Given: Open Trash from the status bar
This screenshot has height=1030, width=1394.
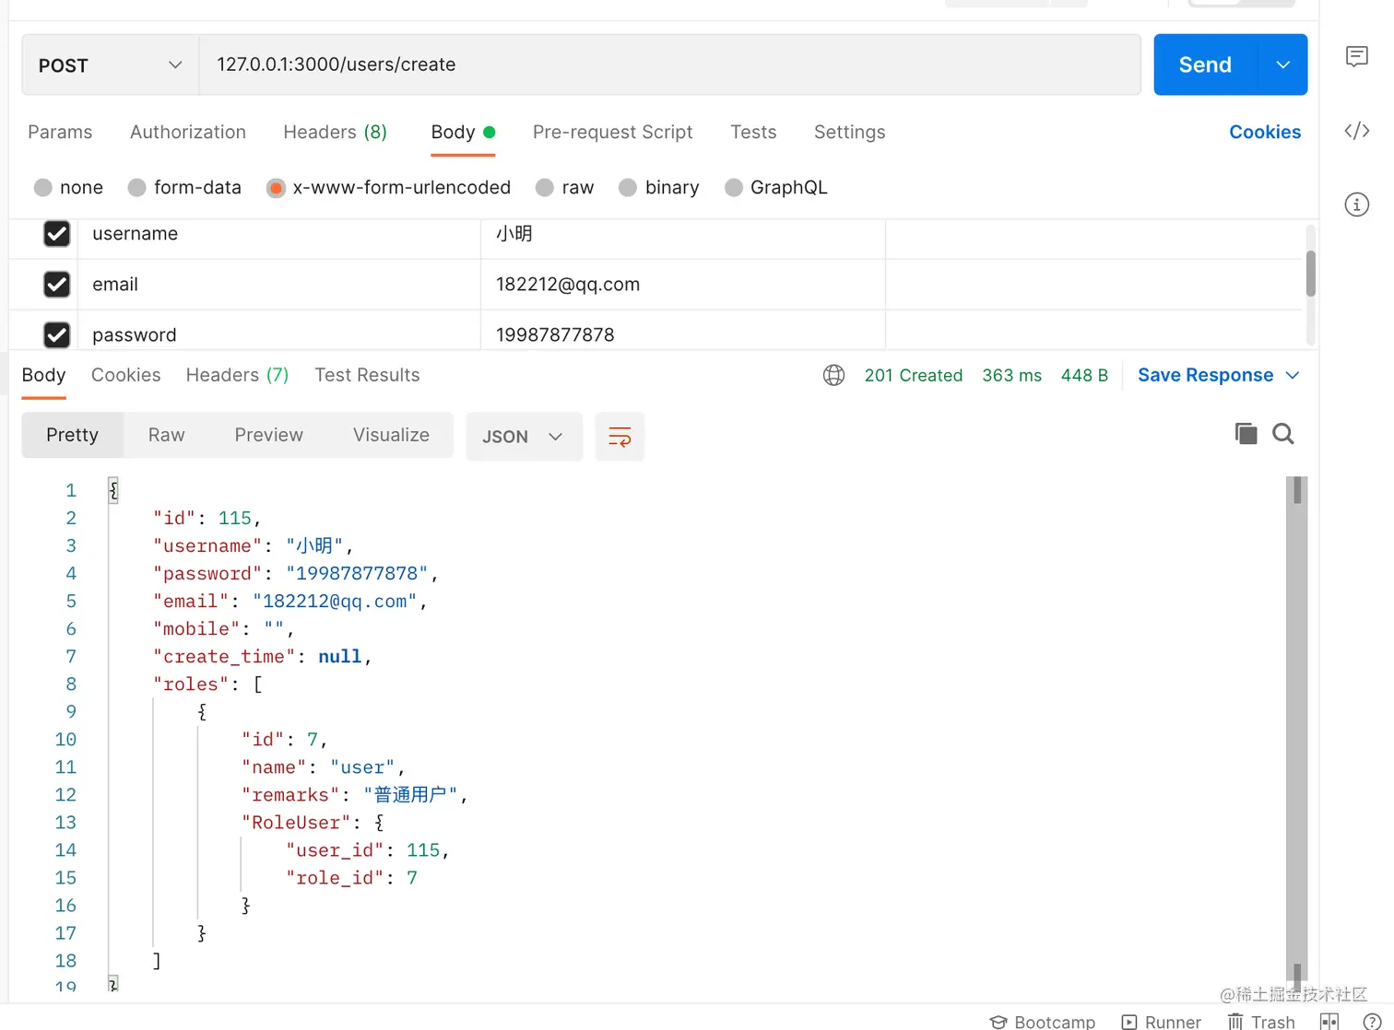Looking at the screenshot, I should click(1261, 1022).
